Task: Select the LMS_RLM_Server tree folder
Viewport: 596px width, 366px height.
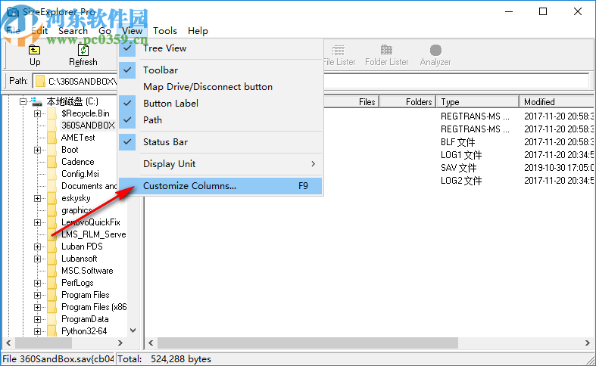Action: point(93,234)
